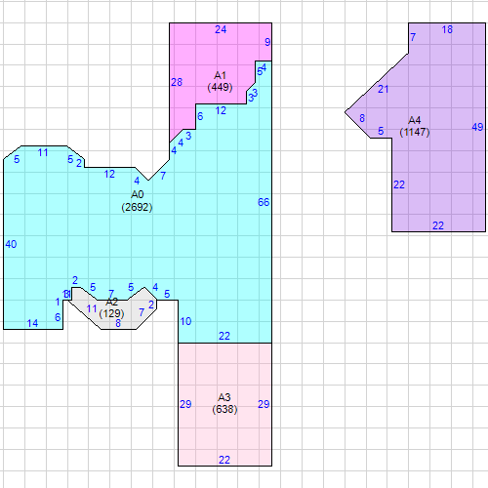488x488 pixels.
Task: Click the 18 dimension atop area A4
Action: click(447, 29)
